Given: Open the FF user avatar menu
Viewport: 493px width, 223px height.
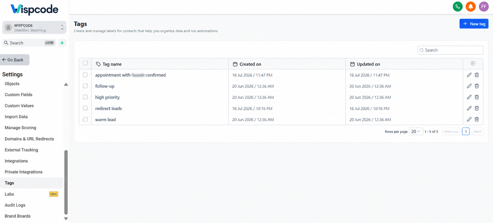Looking at the screenshot, I should [483, 7].
